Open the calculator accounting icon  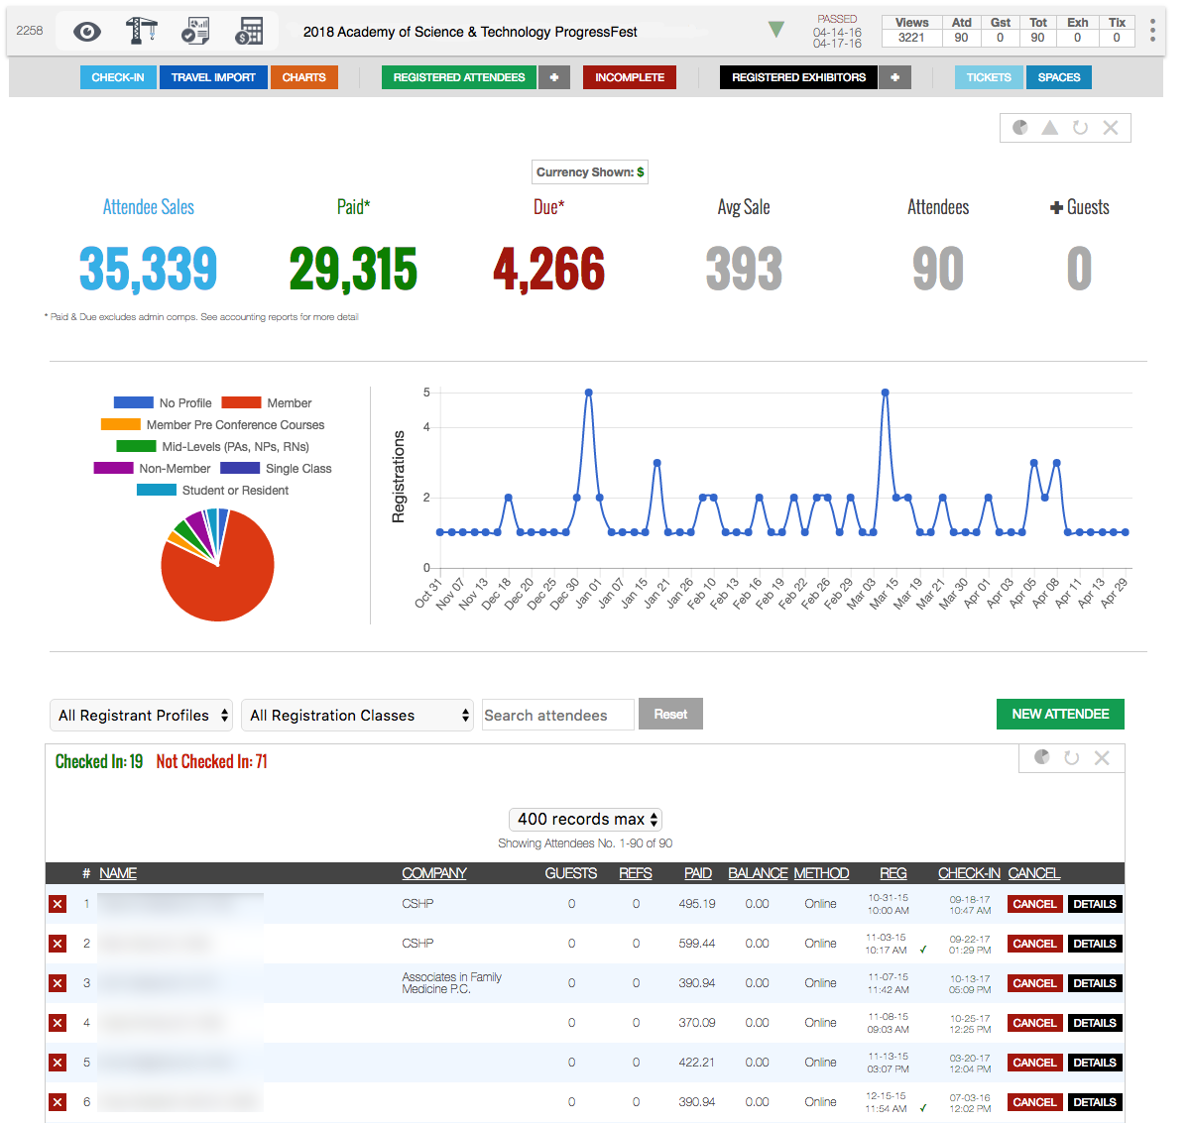coord(249,32)
